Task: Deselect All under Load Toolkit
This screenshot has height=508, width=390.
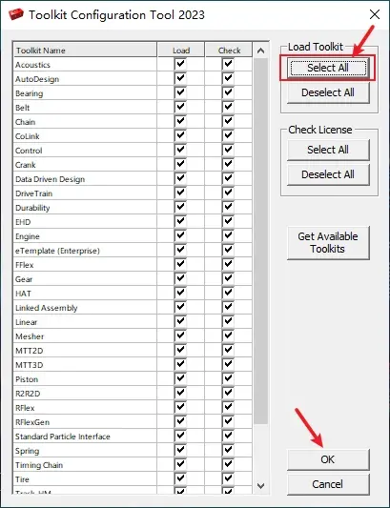Action: [328, 92]
